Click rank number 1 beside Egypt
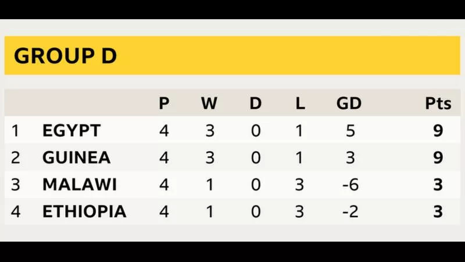This screenshot has width=465, height=262. click(x=16, y=130)
